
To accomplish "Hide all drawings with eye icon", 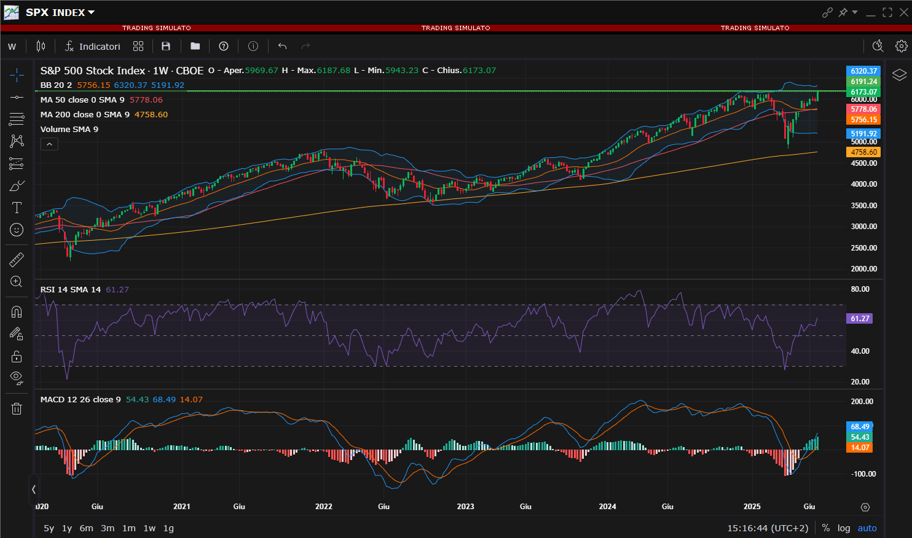I will click(x=17, y=378).
